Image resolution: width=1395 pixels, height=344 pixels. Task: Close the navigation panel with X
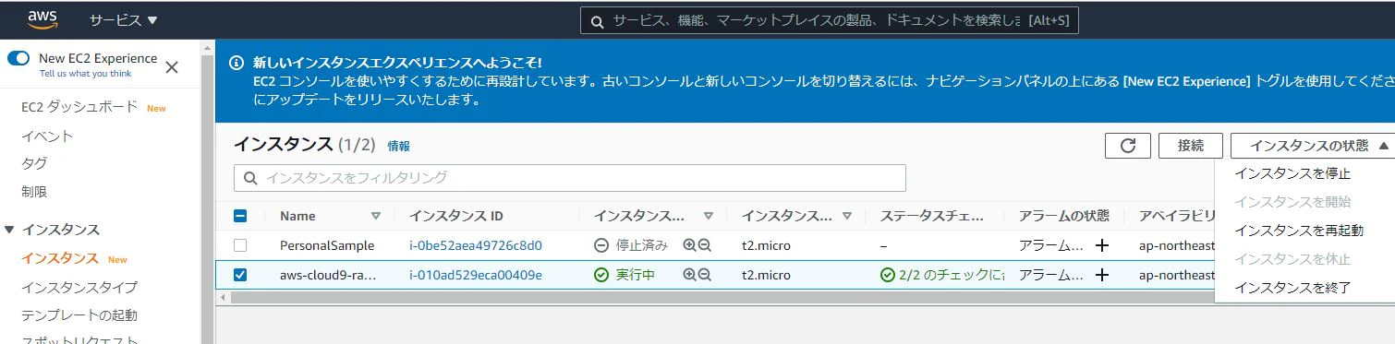172,66
